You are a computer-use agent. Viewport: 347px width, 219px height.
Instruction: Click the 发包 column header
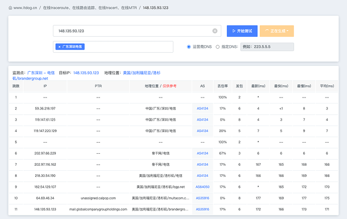[x=239, y=86]
